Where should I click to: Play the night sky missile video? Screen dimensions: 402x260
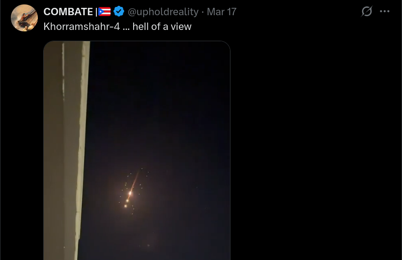pyautogui.click(x=137, y=151)
